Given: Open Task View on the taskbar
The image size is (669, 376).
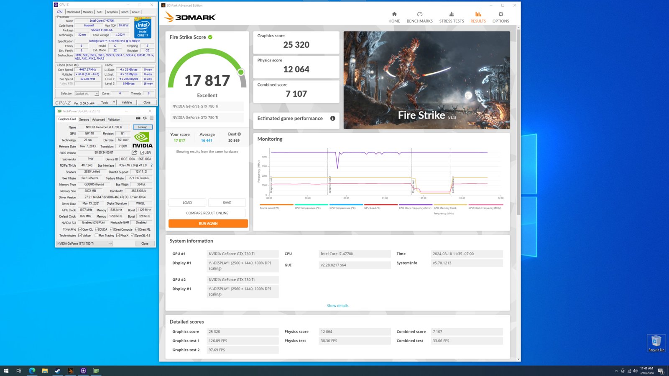Looking at the screenshot, I should (x=18, y=371).
